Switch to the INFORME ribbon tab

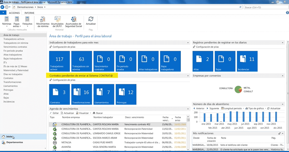(29, 13)
